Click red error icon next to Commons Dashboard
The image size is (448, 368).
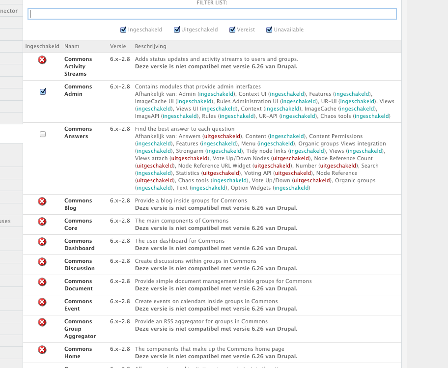click(42, 241)
